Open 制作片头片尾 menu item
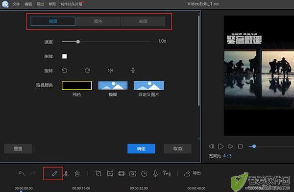Viewport: 294px width, 192px height. pos(72,4)
